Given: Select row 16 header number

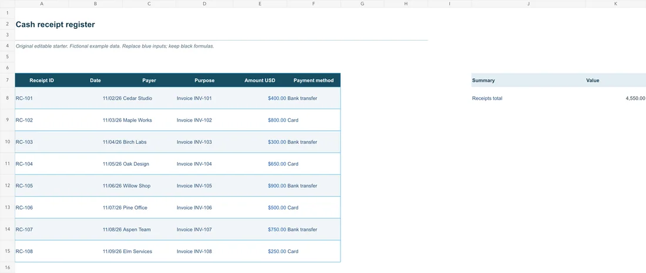Looking at the screenshot, I should (8, 267).
